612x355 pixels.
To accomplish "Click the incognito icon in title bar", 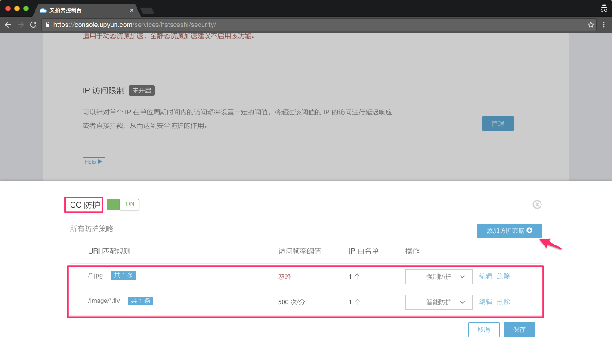I will tap(603, 9).
